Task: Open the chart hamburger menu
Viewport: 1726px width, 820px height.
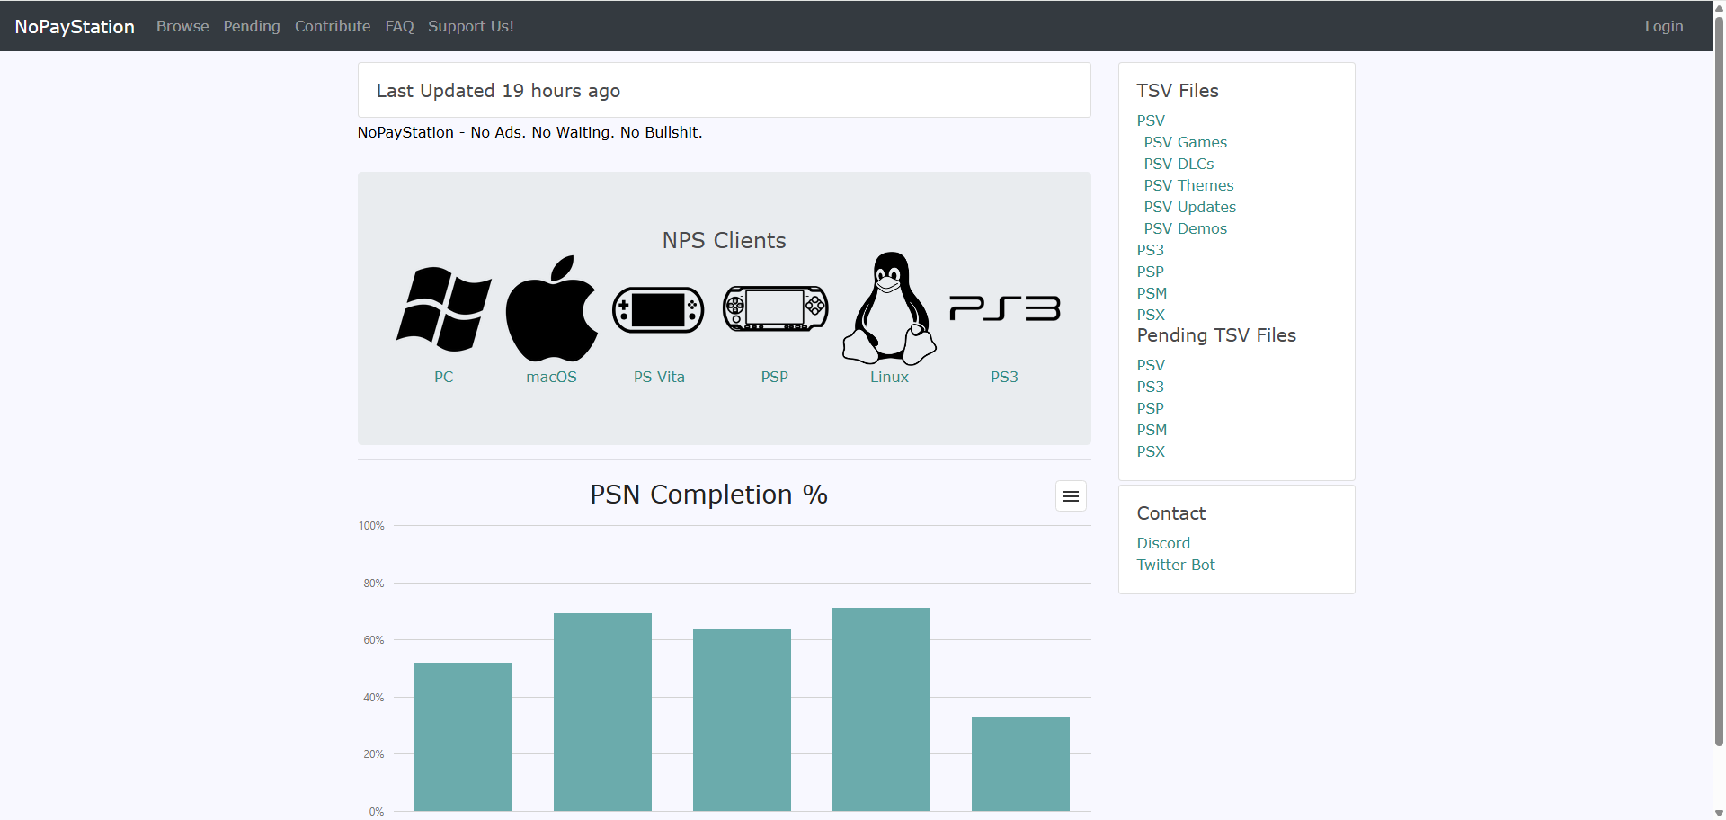Action: point(1071,496)
